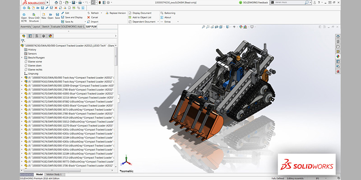Click the Ballooning button
The height and width of the screenshot is (180, 361).
168,13
